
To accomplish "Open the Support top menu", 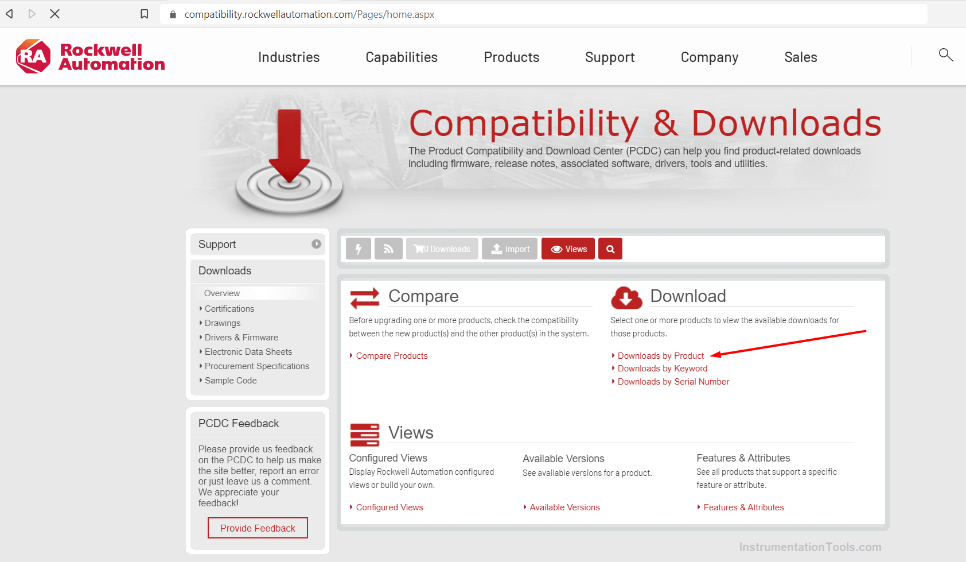I will click(x=610, y=57).
